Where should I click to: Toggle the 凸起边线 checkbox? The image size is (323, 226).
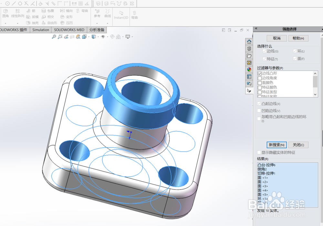[259, 103]
